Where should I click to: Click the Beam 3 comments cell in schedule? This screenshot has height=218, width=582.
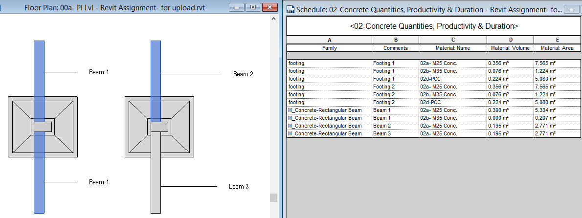click(x=396, y=133)
